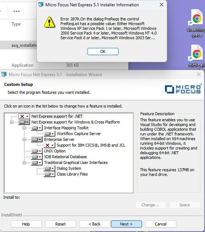Image resolution: width=205 pixels, height=232 pixels.
Task: Cancel the installation wizard
Action: [x=161, y=224]
